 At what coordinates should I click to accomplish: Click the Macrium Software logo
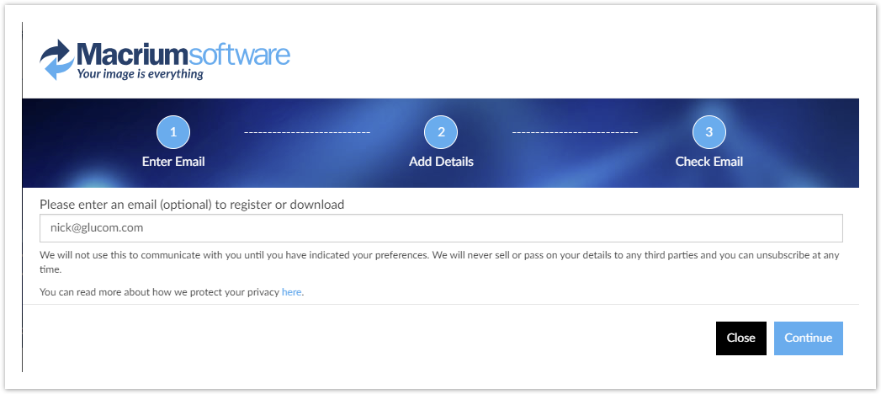165,60
